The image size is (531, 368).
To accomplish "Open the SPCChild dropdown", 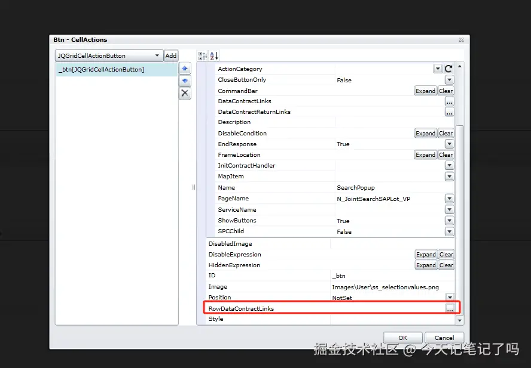I will point(450,231).
